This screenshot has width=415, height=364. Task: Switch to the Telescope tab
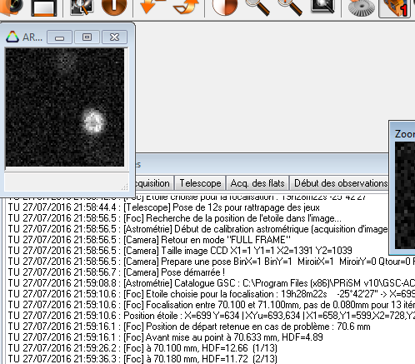(200, 183)
